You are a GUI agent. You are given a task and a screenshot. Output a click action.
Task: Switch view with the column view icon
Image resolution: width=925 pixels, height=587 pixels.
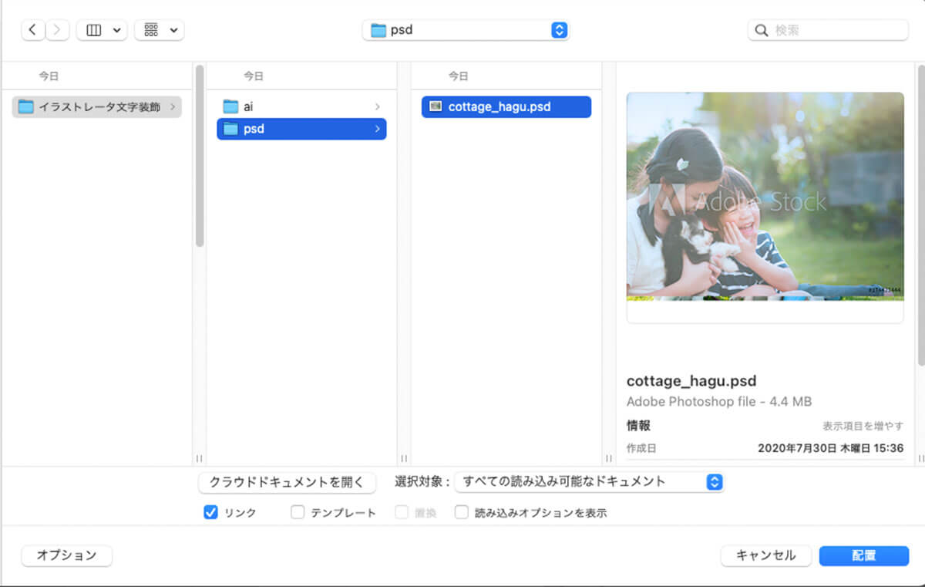[x=94, y=30]
